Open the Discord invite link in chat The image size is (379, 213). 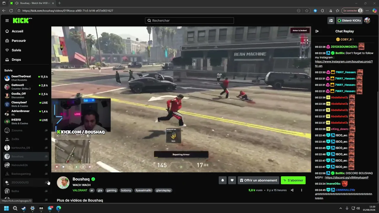click(x=347, y=177)
